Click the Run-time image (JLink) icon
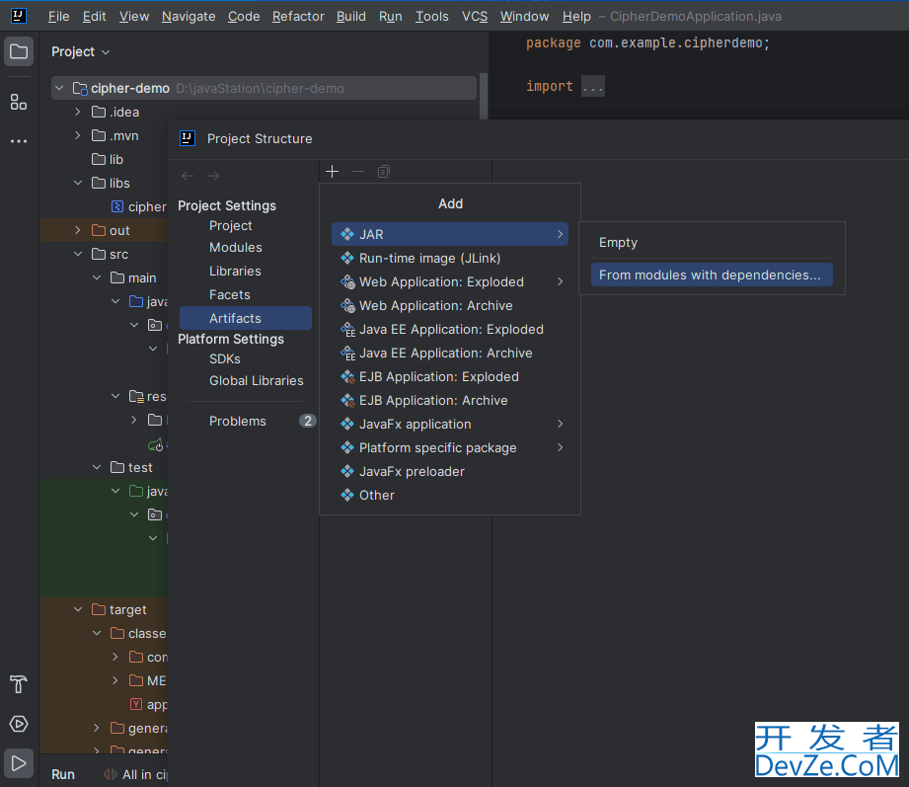The width and height of the screenshot is (909, 787). [347, 258]
